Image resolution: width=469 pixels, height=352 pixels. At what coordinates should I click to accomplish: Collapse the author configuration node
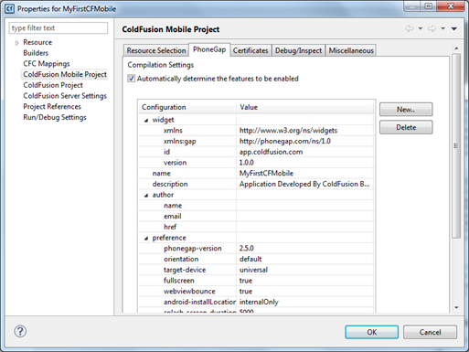pos(146,196)
